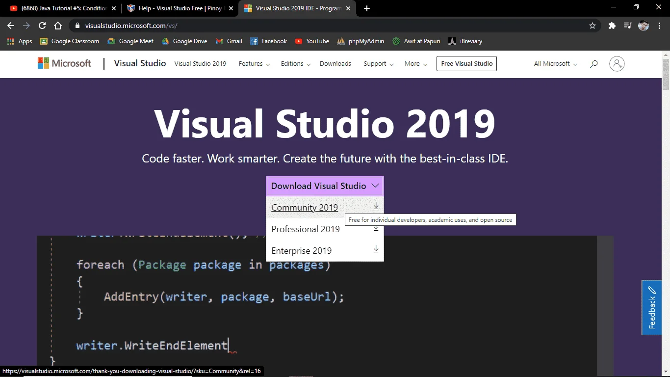Open a new browser tab
The height and width of the screenshot is (377, 670).
pos(367,8)
